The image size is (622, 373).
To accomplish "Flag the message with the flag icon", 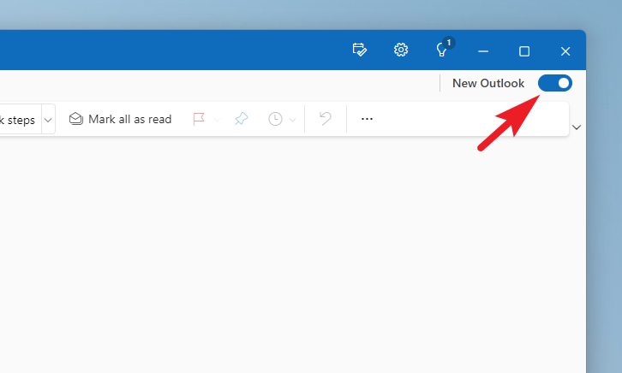I will 199,119.
